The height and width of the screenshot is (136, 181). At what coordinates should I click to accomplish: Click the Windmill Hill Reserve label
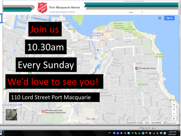(x=160, y=56)
